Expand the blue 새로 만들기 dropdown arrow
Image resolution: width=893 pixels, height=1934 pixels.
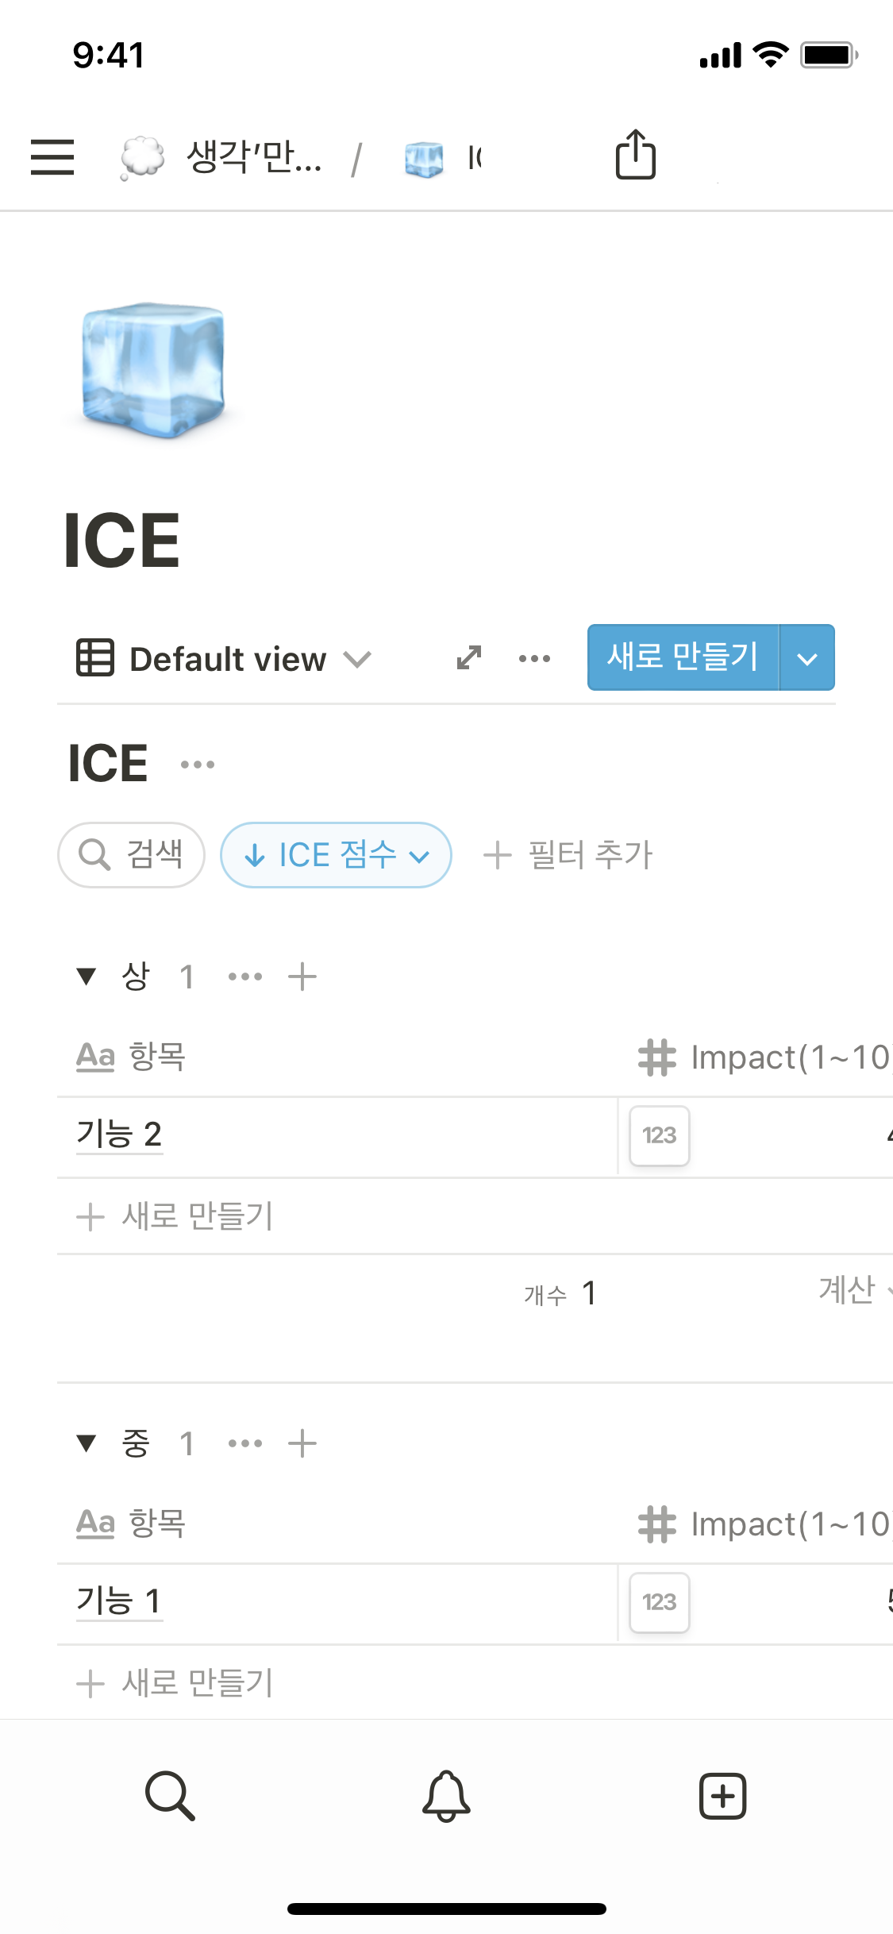click(x=807, y=658)
